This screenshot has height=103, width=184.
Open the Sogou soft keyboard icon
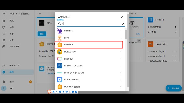coord(66,92)
